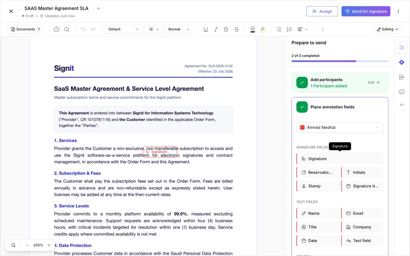Image resolution: width=410 pixels, height=256 pixels.
Task: Open the Default font dropdown
Action: 124,29
